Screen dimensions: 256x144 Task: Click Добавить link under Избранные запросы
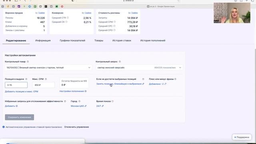[x=10, y=106]
